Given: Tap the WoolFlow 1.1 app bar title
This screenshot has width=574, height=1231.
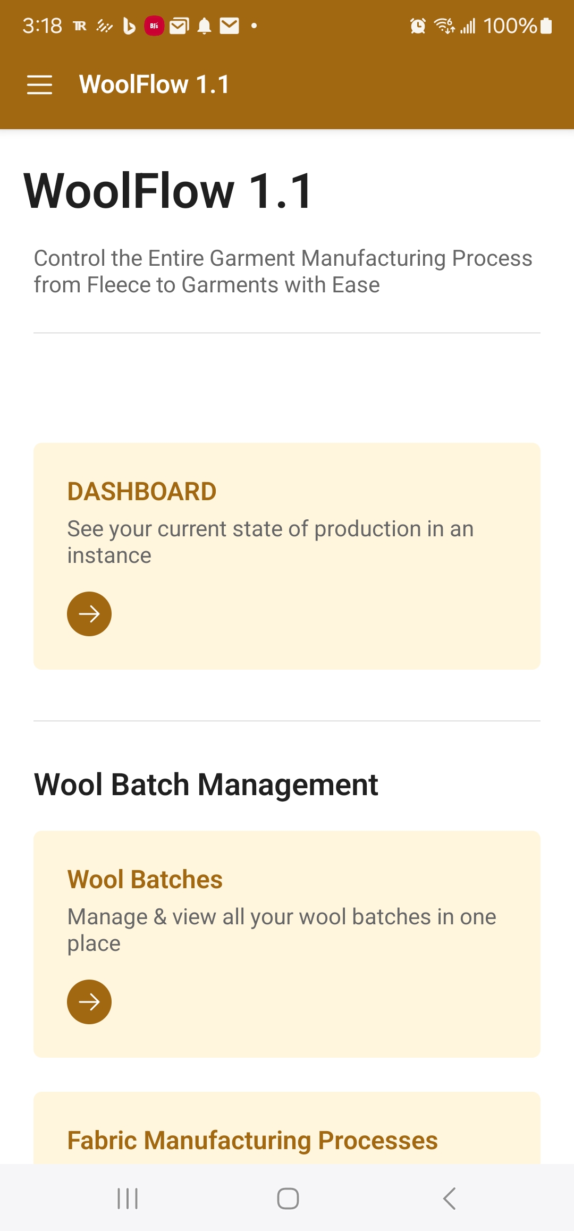Looking at the screenshot, I should tap(154, 85).
